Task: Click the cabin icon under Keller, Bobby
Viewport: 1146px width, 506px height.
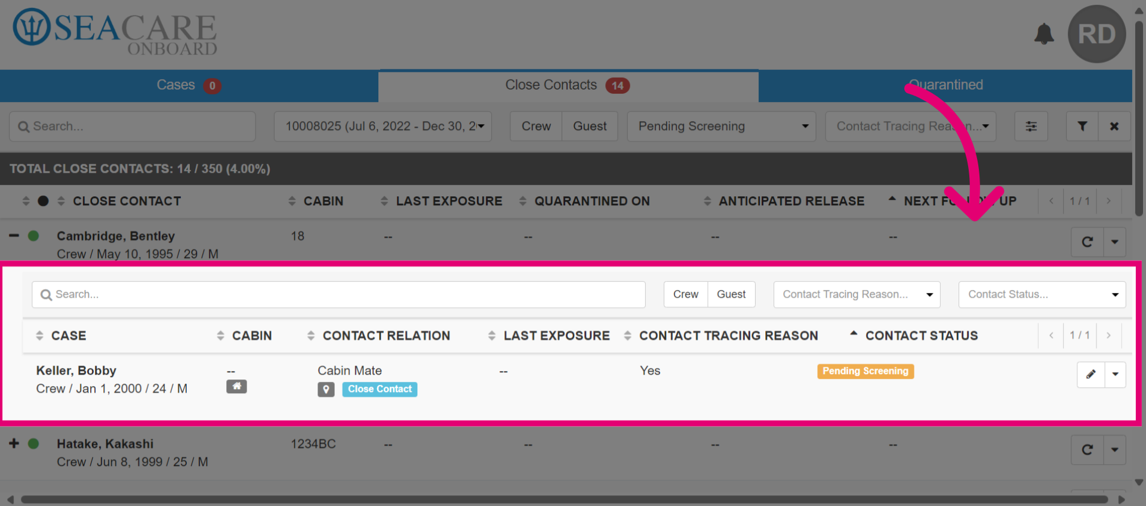Action: 236,387
